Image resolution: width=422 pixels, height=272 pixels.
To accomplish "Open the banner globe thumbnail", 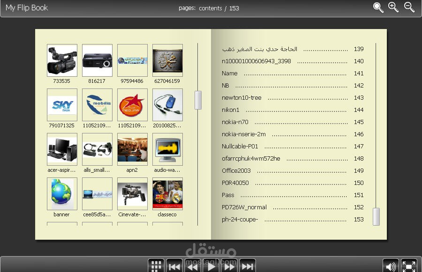I will 62,194.
